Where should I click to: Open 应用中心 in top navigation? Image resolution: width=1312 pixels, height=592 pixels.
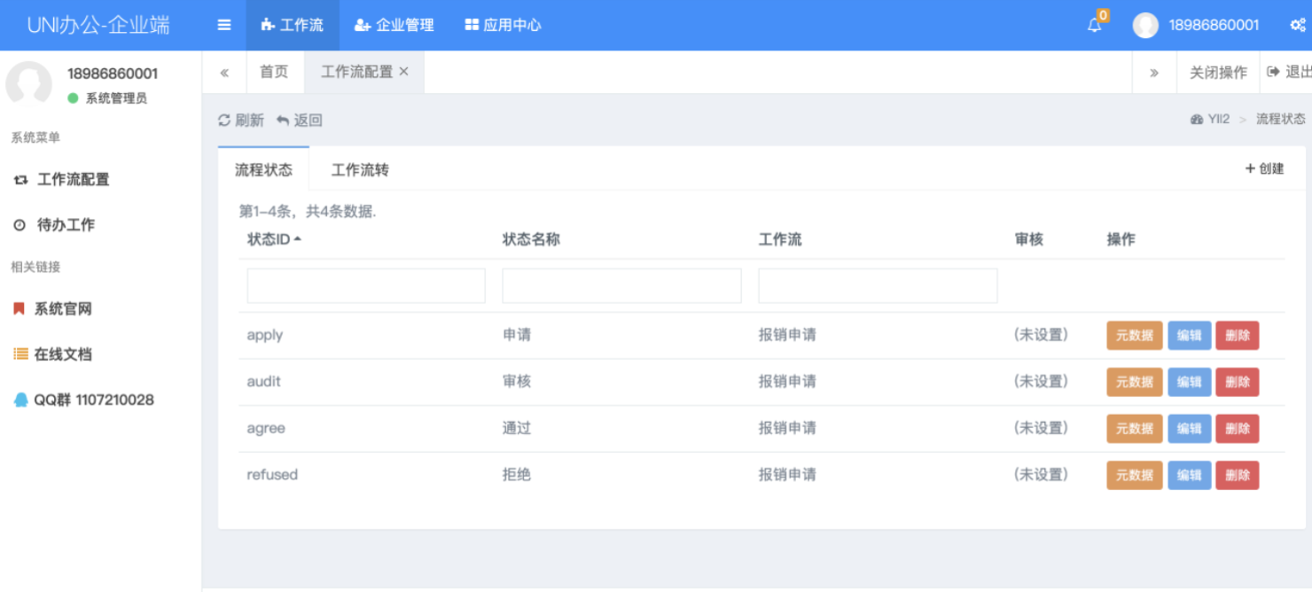pyautogui.click(x=503, y=25)
